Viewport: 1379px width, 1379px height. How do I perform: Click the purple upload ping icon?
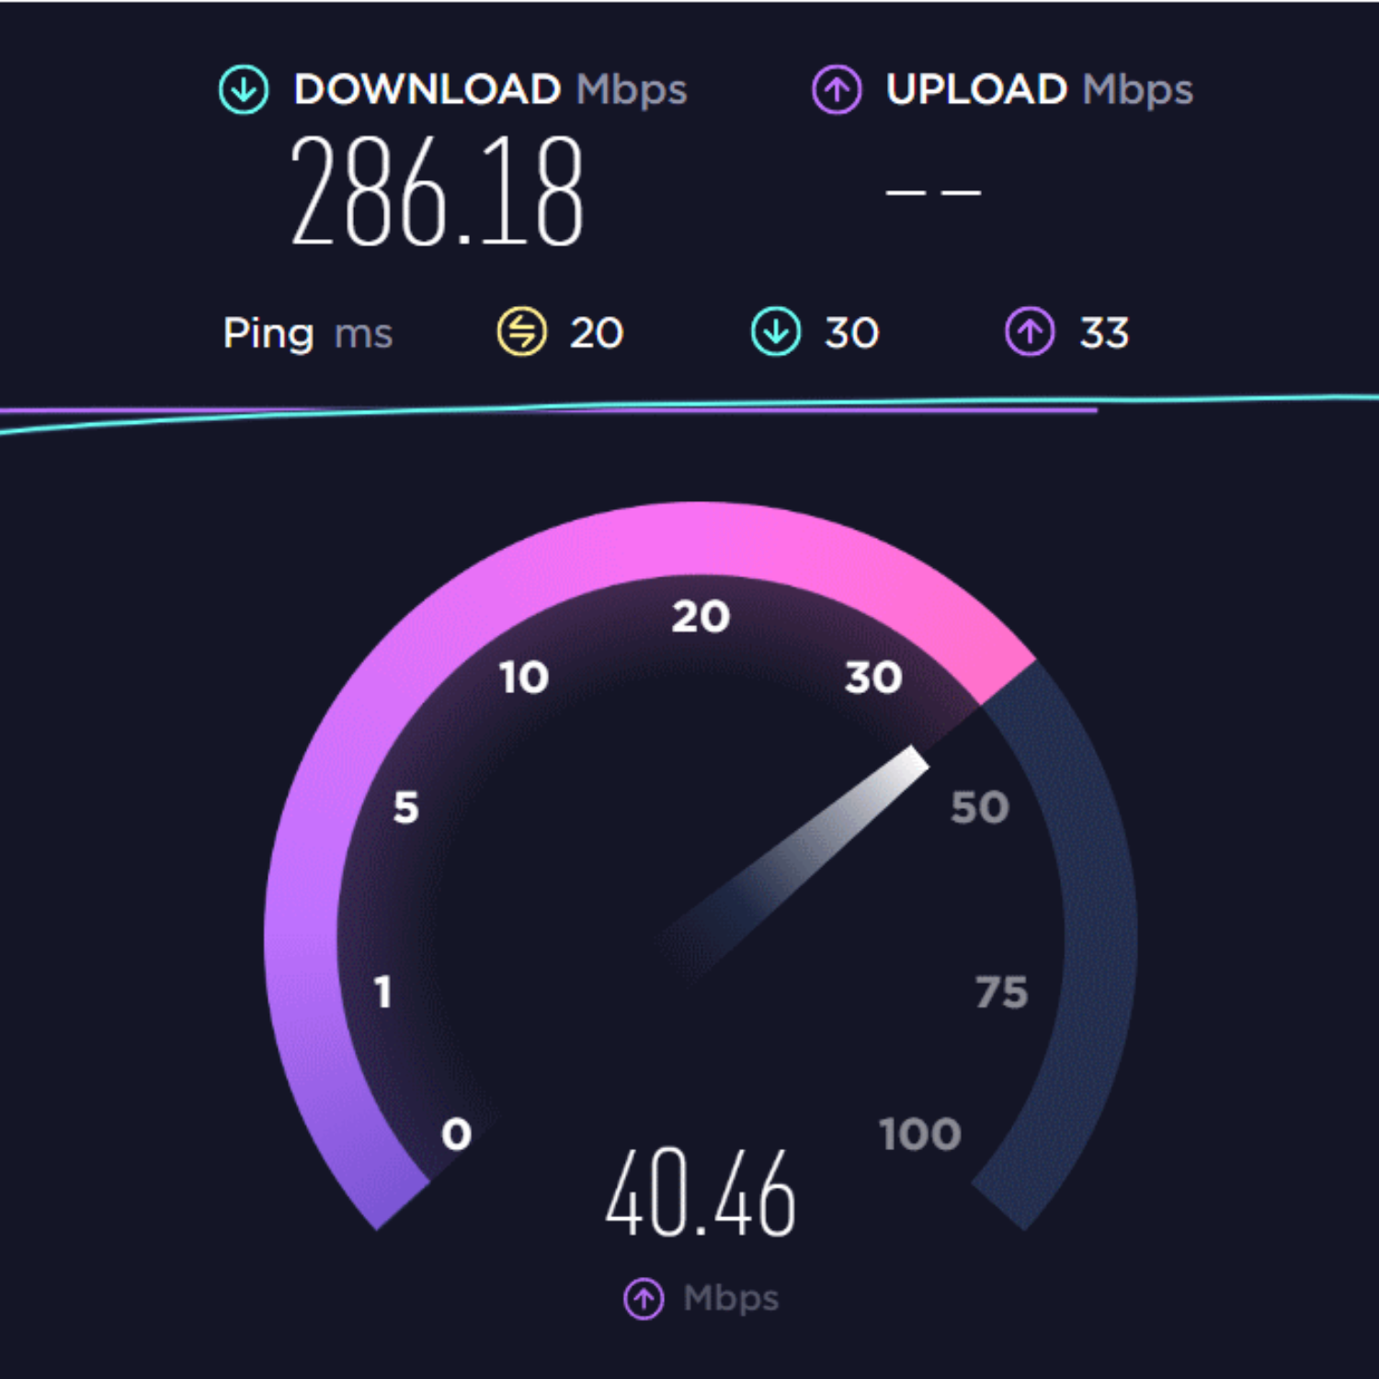pyautogui.click(x=1030, y=332)
